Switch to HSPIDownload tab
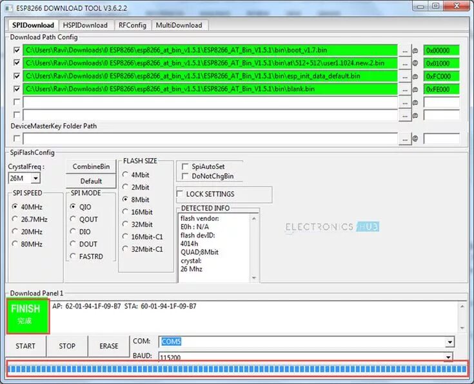 point(85,25)
